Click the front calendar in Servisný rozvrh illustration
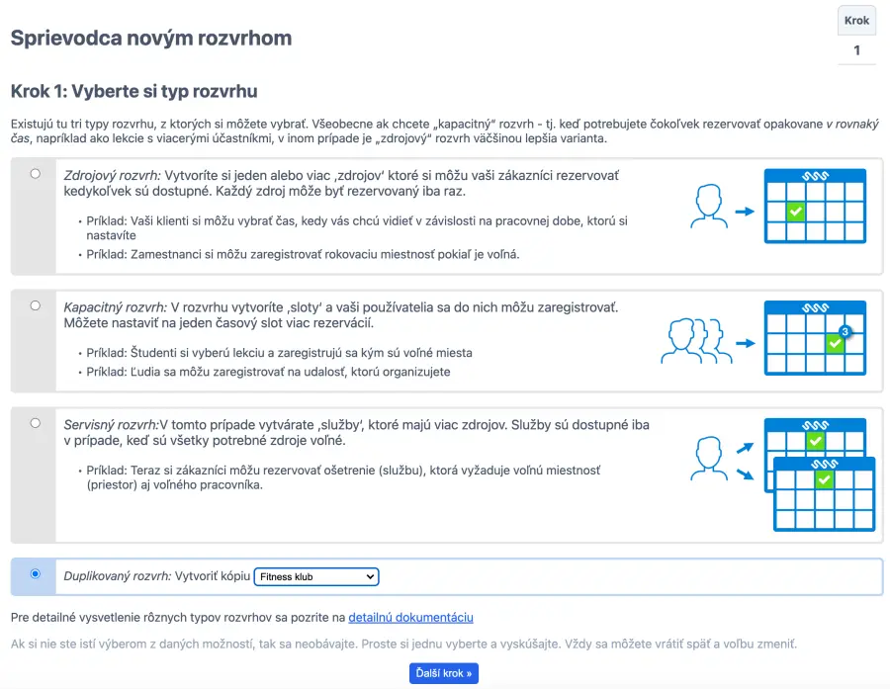The image size is (890, 689). coord(824,496)
